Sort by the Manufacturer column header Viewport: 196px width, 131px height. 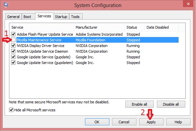click(99, 27)
